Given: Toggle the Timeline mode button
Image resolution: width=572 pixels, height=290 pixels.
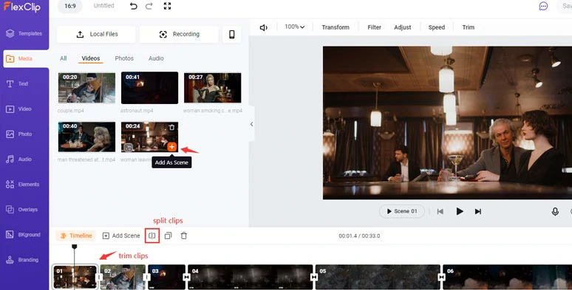Looking at the screenshot, I should [75, 235].
